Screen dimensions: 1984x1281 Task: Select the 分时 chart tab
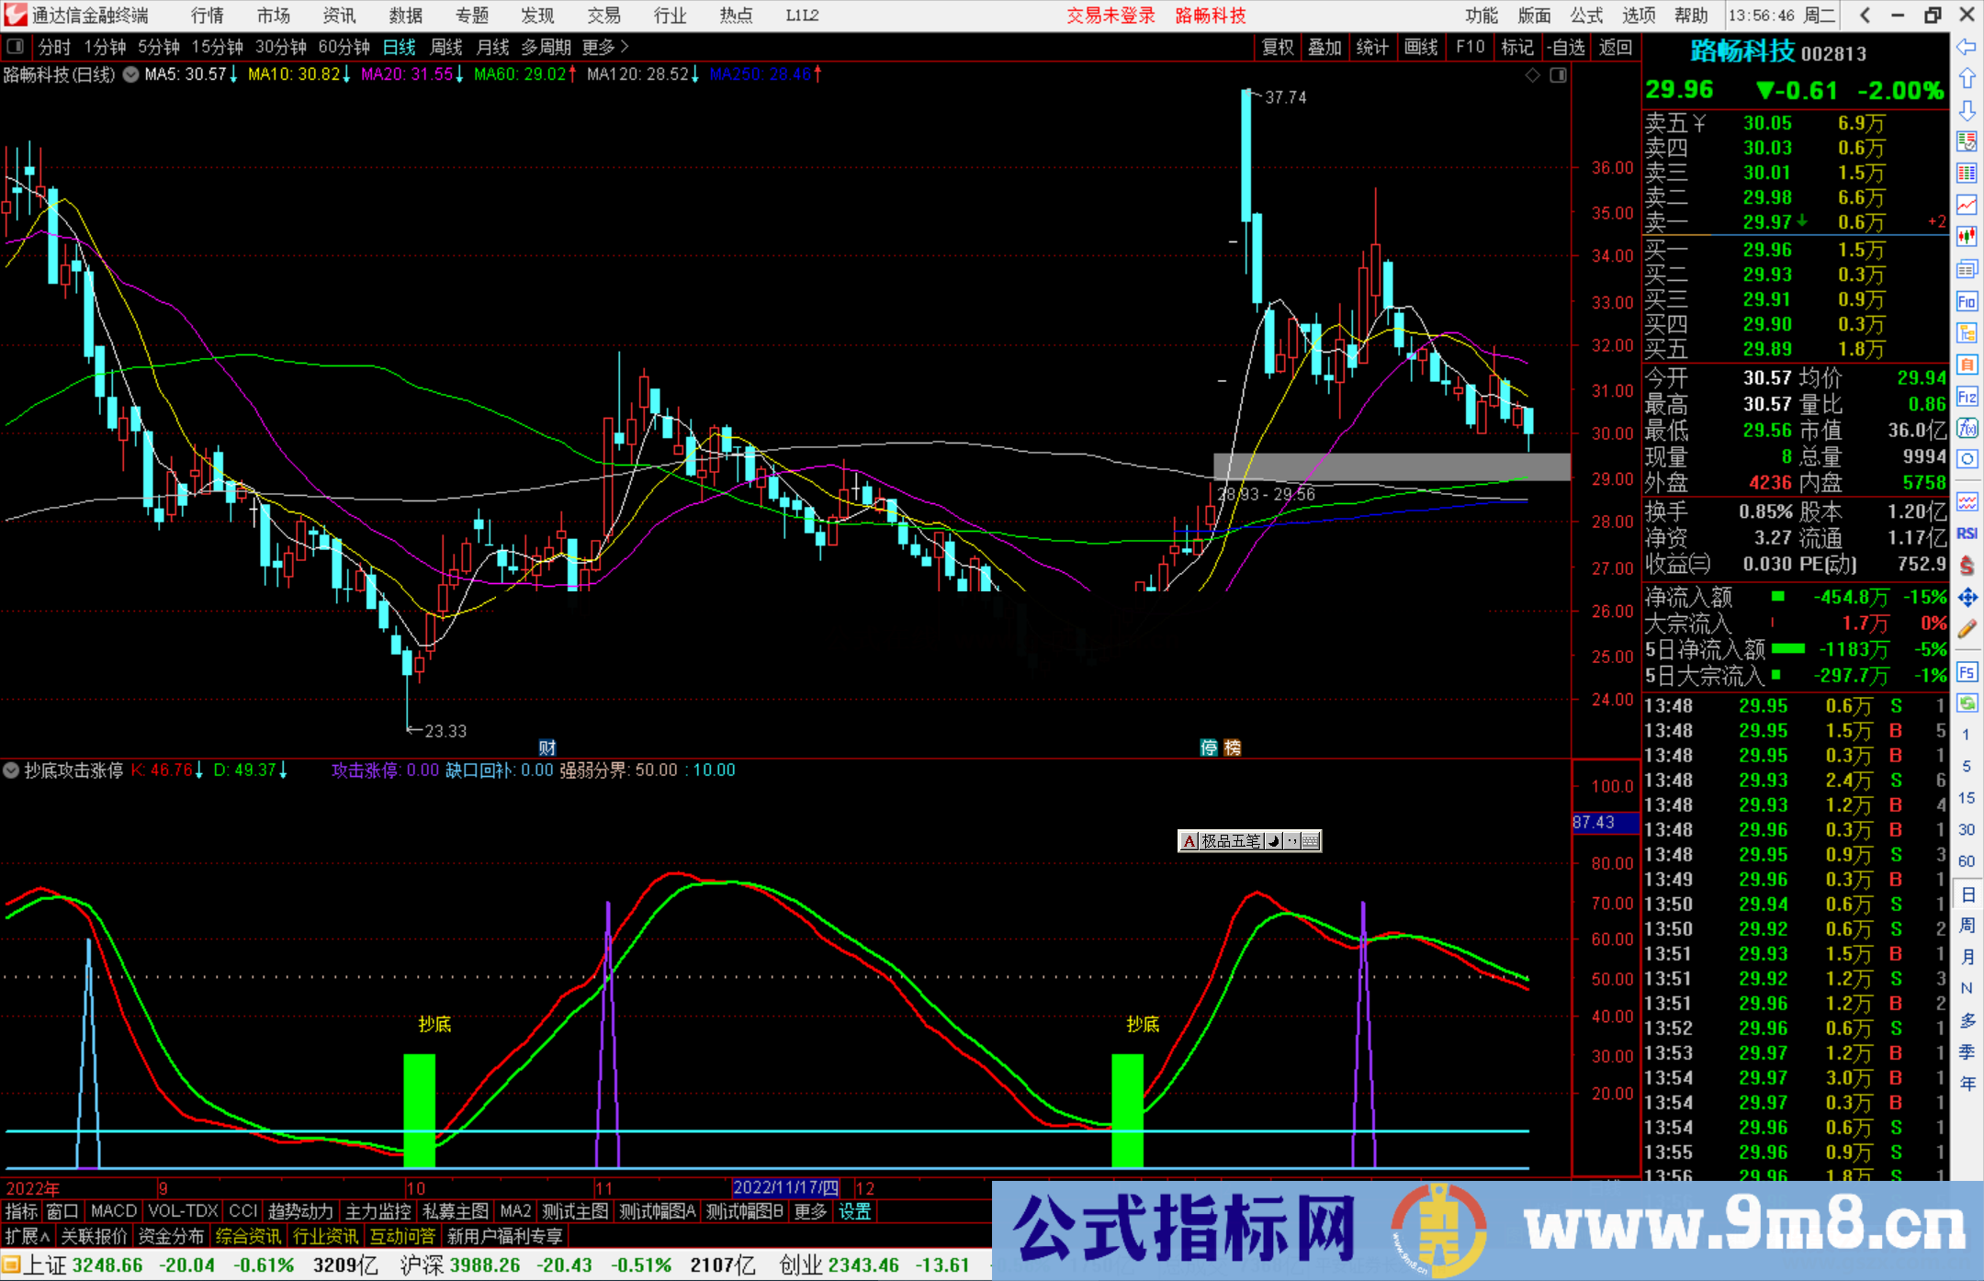(x=54, y=47)
